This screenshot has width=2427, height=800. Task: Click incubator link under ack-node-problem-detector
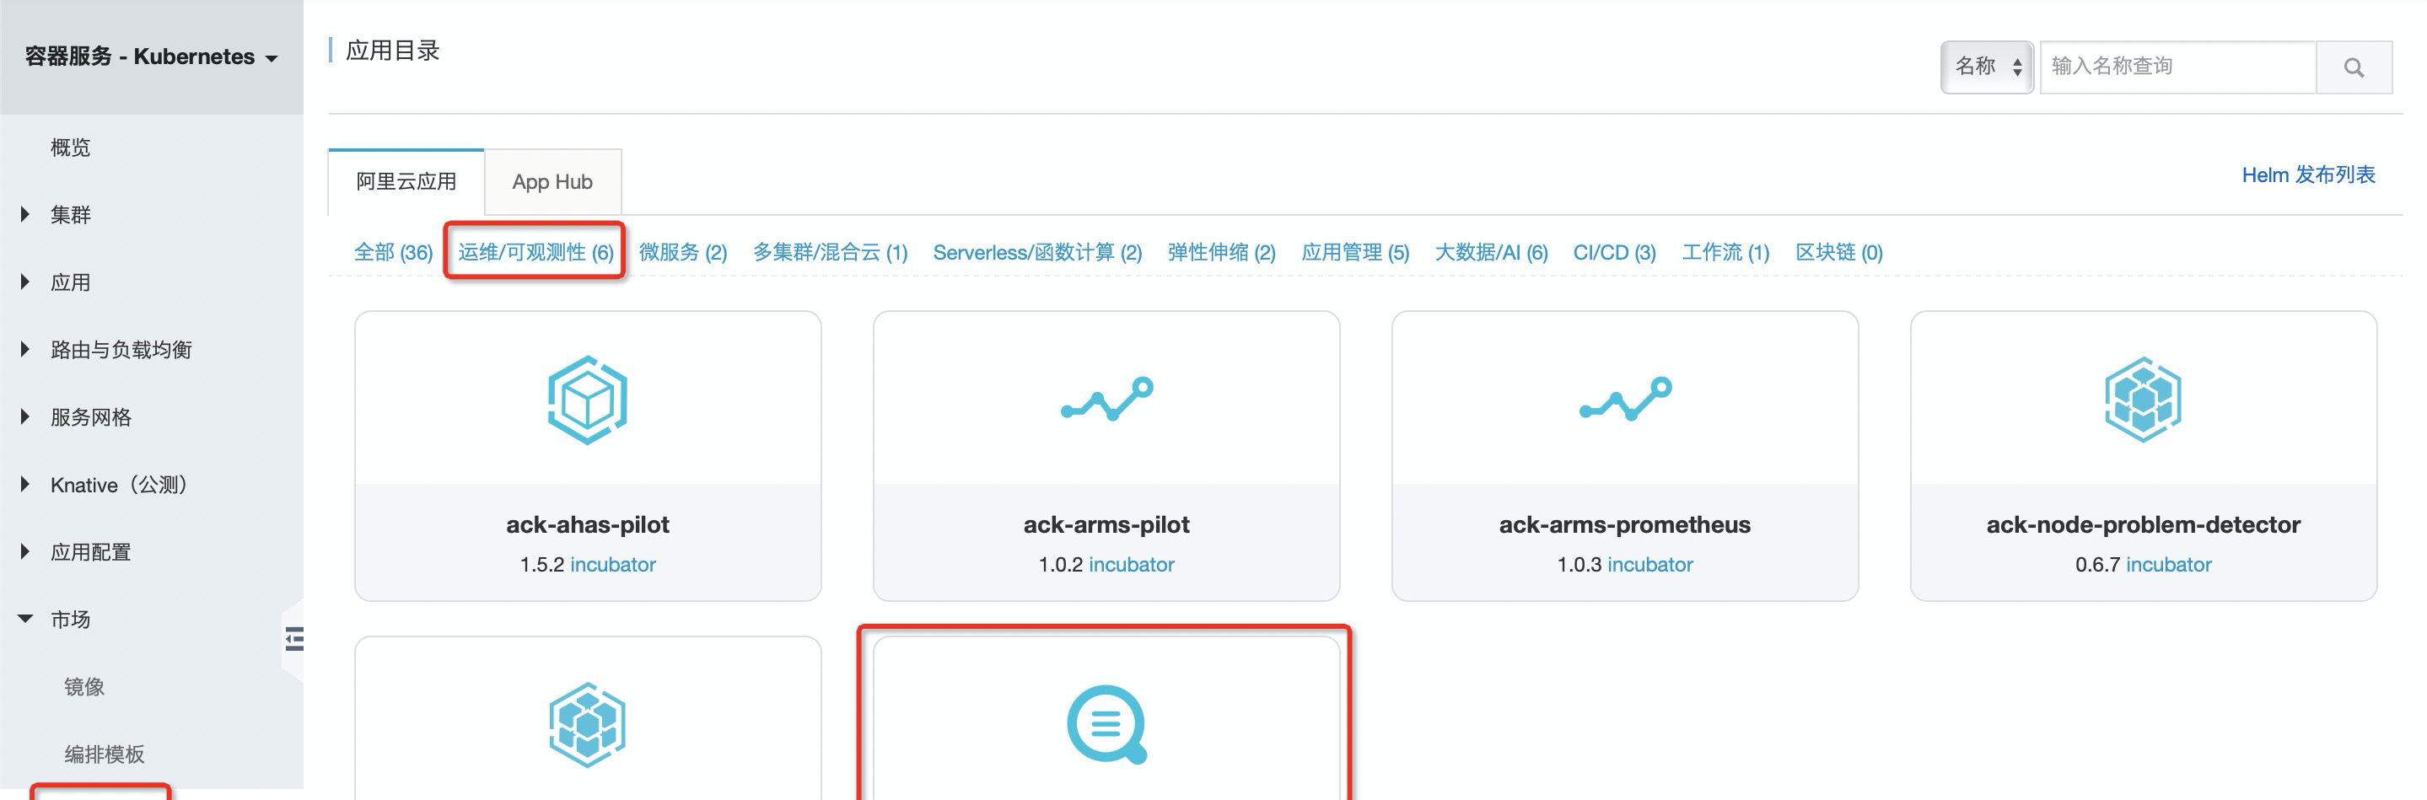pyautogui.click(x=2169, y=565)
